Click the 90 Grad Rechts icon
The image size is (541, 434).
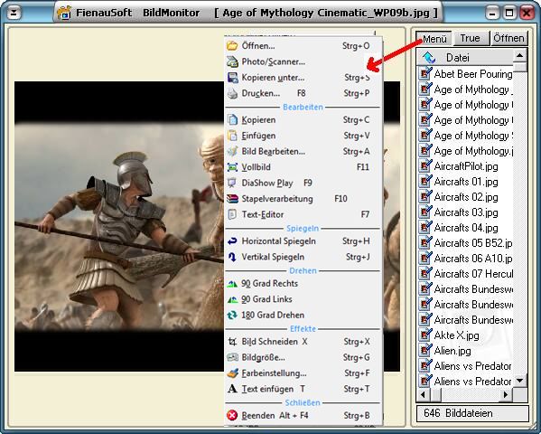pyautogui.click(x=232, y=284)
